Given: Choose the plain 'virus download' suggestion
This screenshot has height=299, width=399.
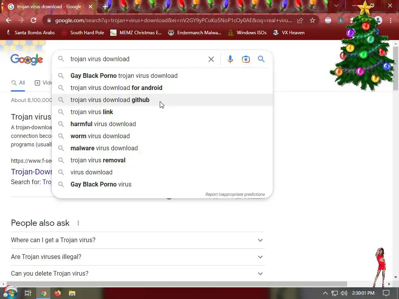Looking at the screenshot, I should (x=162, y=172).
